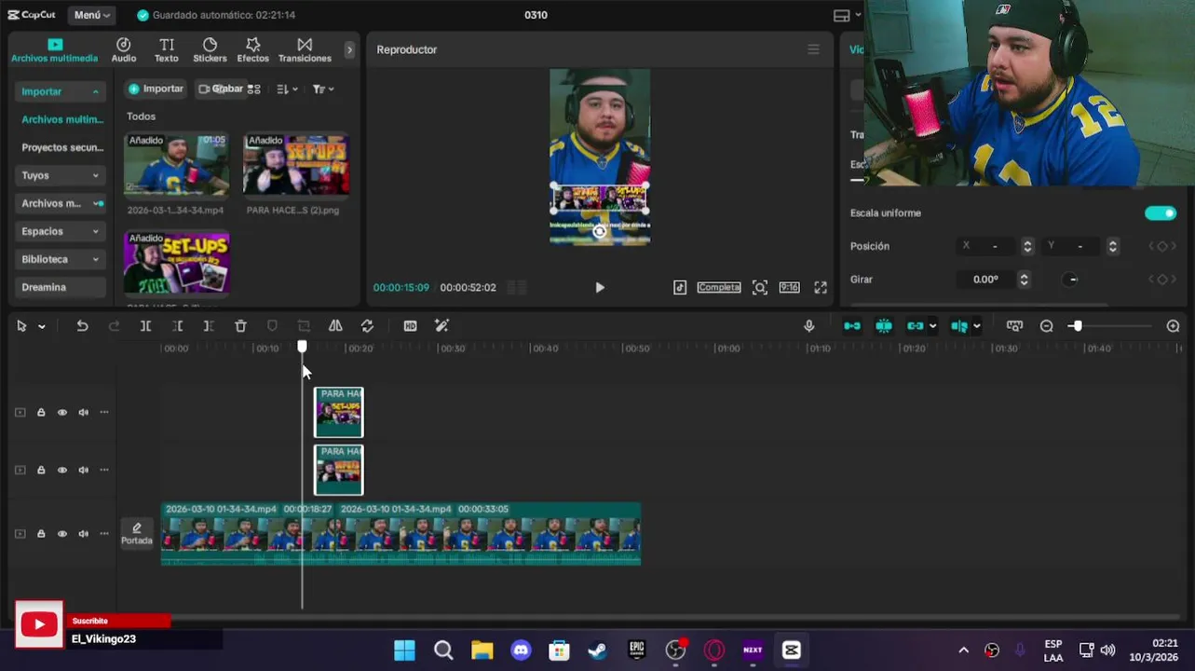Open the Efectos tab
Viewport: 1195px width, 671px height.
(252, 51)
